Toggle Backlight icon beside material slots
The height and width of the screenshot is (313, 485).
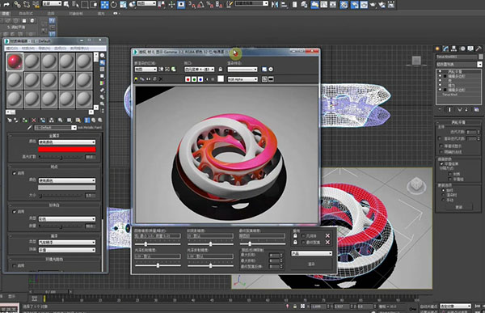click(x=102, y=62)
